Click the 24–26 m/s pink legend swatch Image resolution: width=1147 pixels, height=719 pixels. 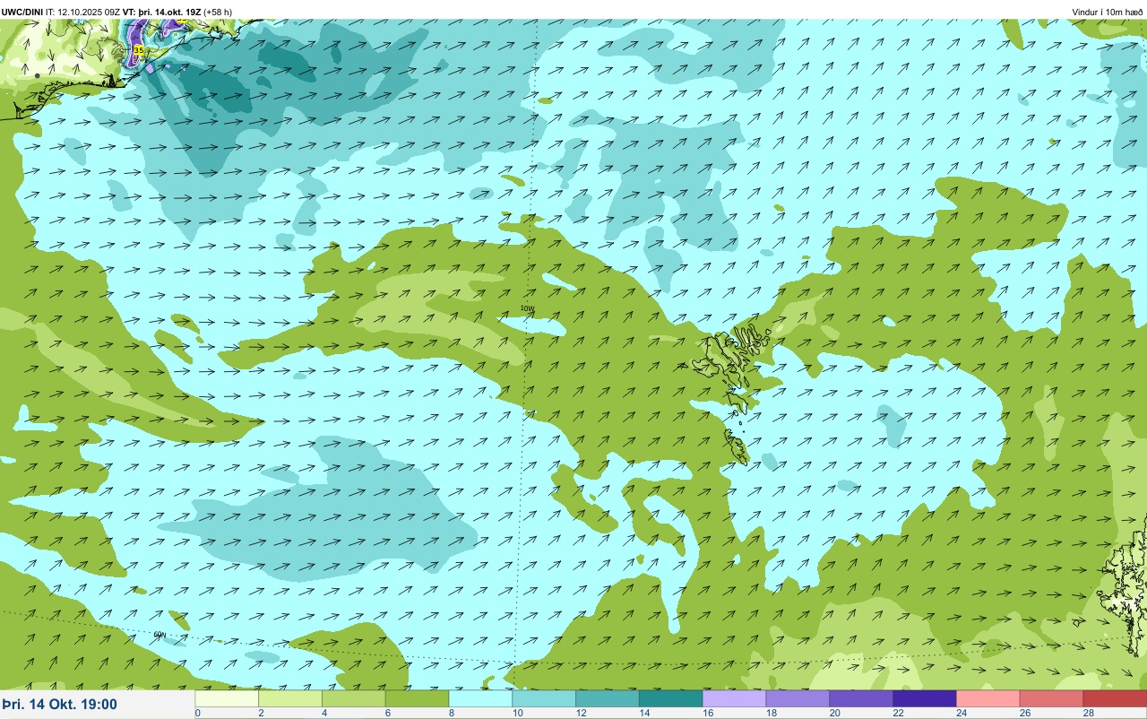pos(988,698)
